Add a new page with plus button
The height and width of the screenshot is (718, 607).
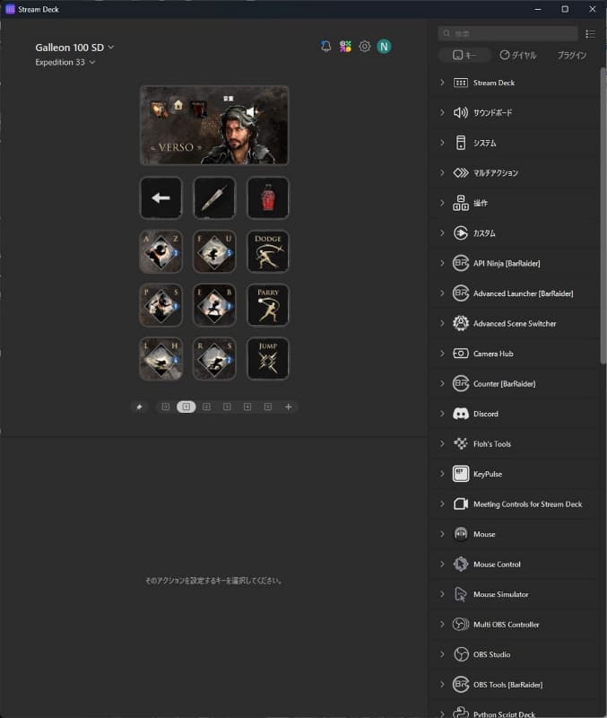click(288, 407)
